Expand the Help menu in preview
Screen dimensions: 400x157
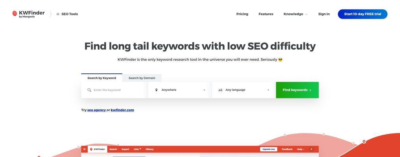point(301,149)
